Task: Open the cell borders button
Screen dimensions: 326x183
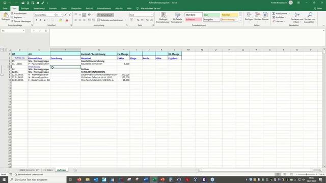Action: pyautogui.click(x=52, y=20)
